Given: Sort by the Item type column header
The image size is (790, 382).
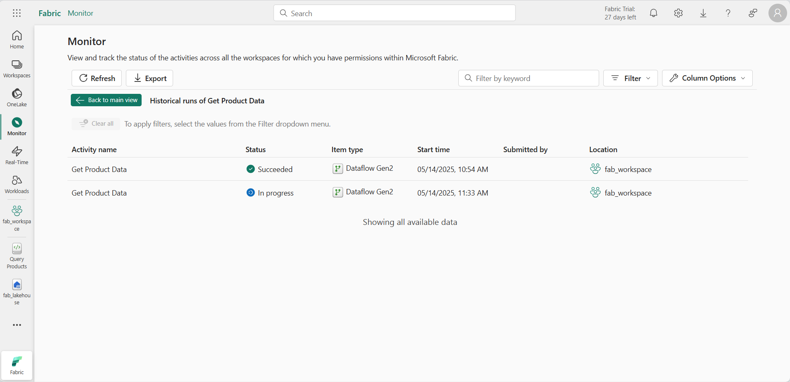Looking at the screenshot, I should coord(347,150).
